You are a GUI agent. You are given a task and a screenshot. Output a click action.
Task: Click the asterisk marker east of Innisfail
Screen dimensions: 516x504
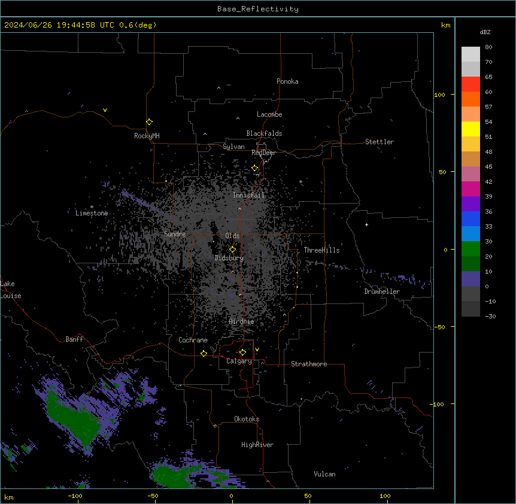[x=301, y=182]
